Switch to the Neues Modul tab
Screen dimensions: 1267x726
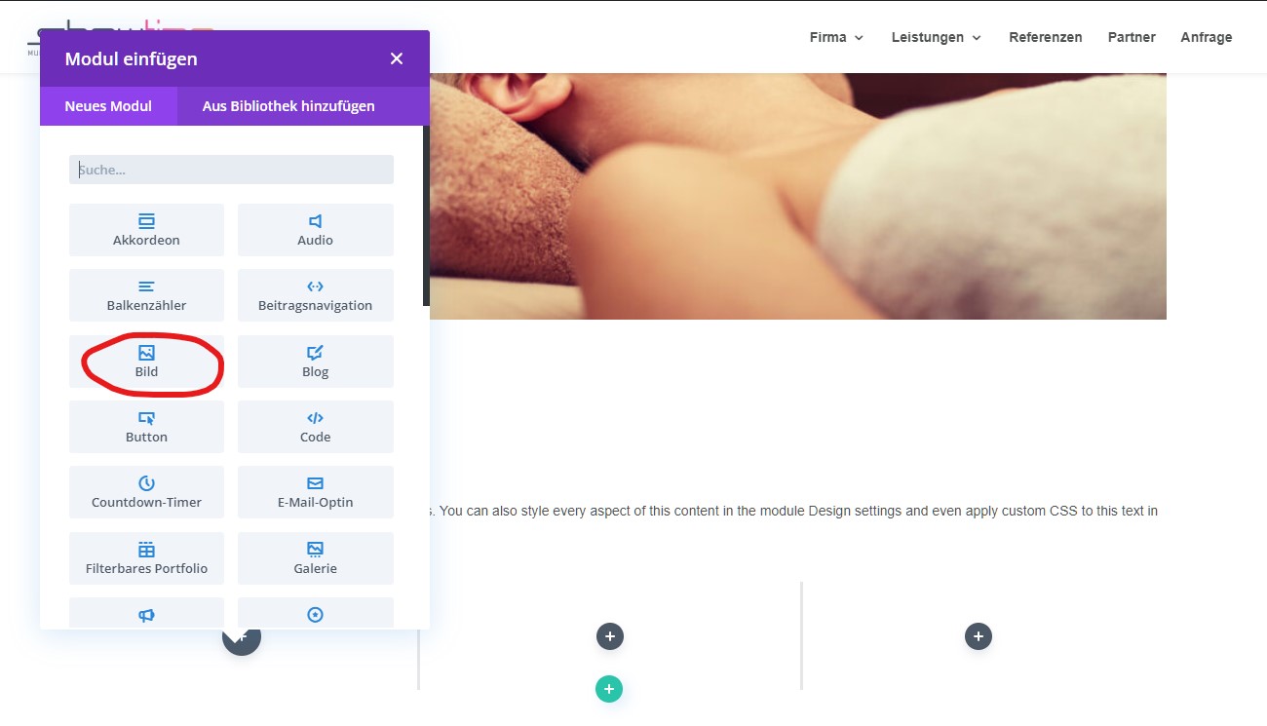point(108,106)
